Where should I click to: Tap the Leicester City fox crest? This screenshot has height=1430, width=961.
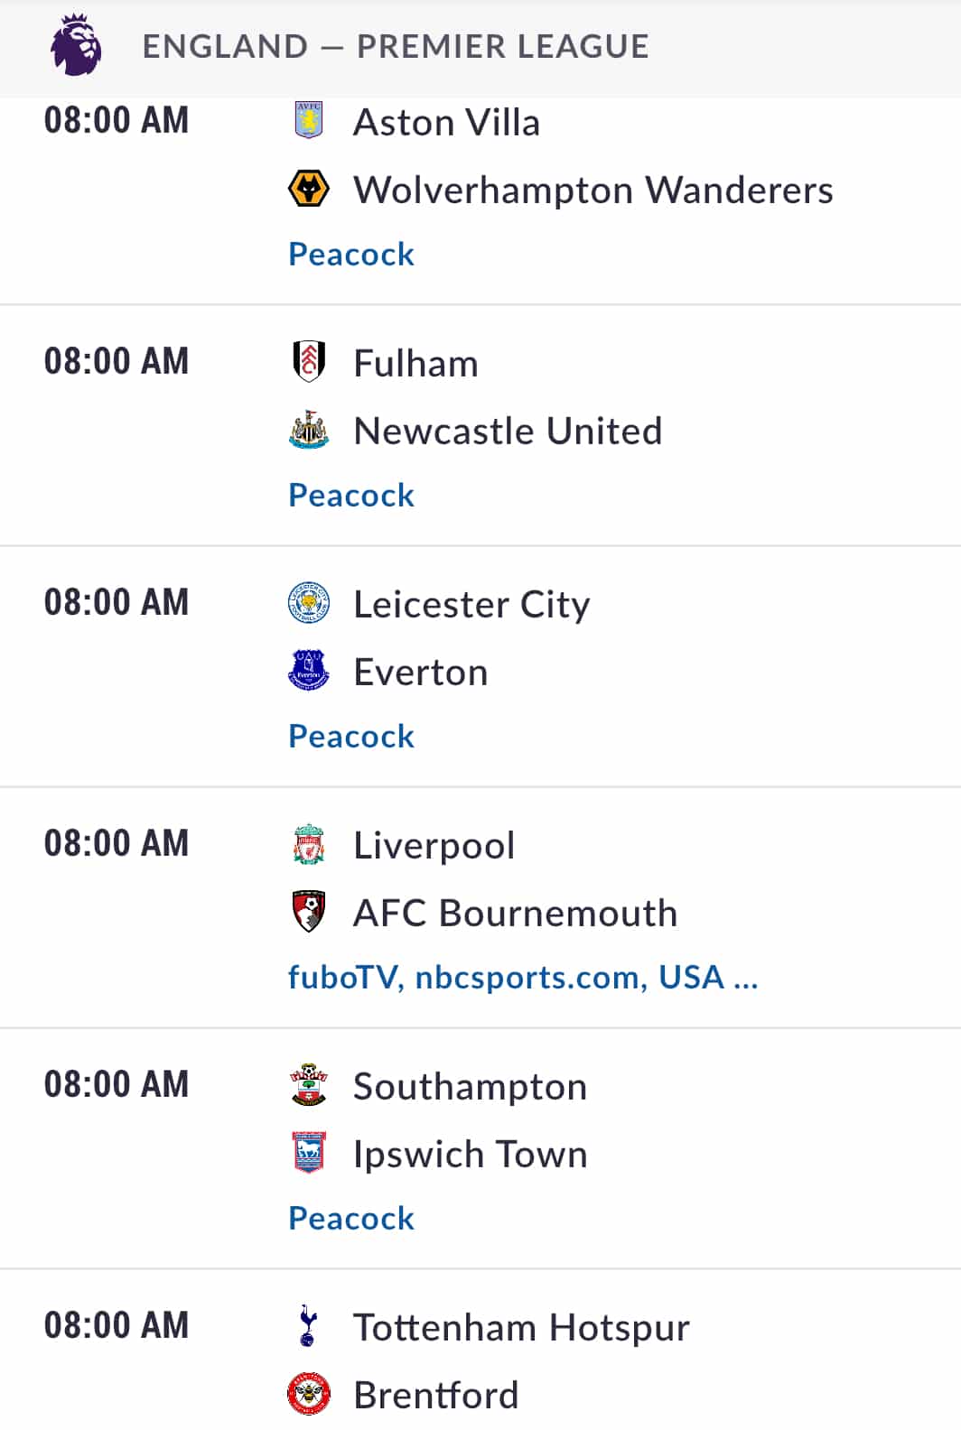[x=309, y=603]
